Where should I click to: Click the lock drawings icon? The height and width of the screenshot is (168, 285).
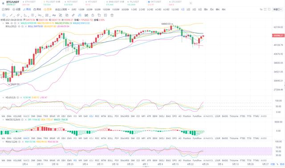pyautogui.click(x=93, y=15)
